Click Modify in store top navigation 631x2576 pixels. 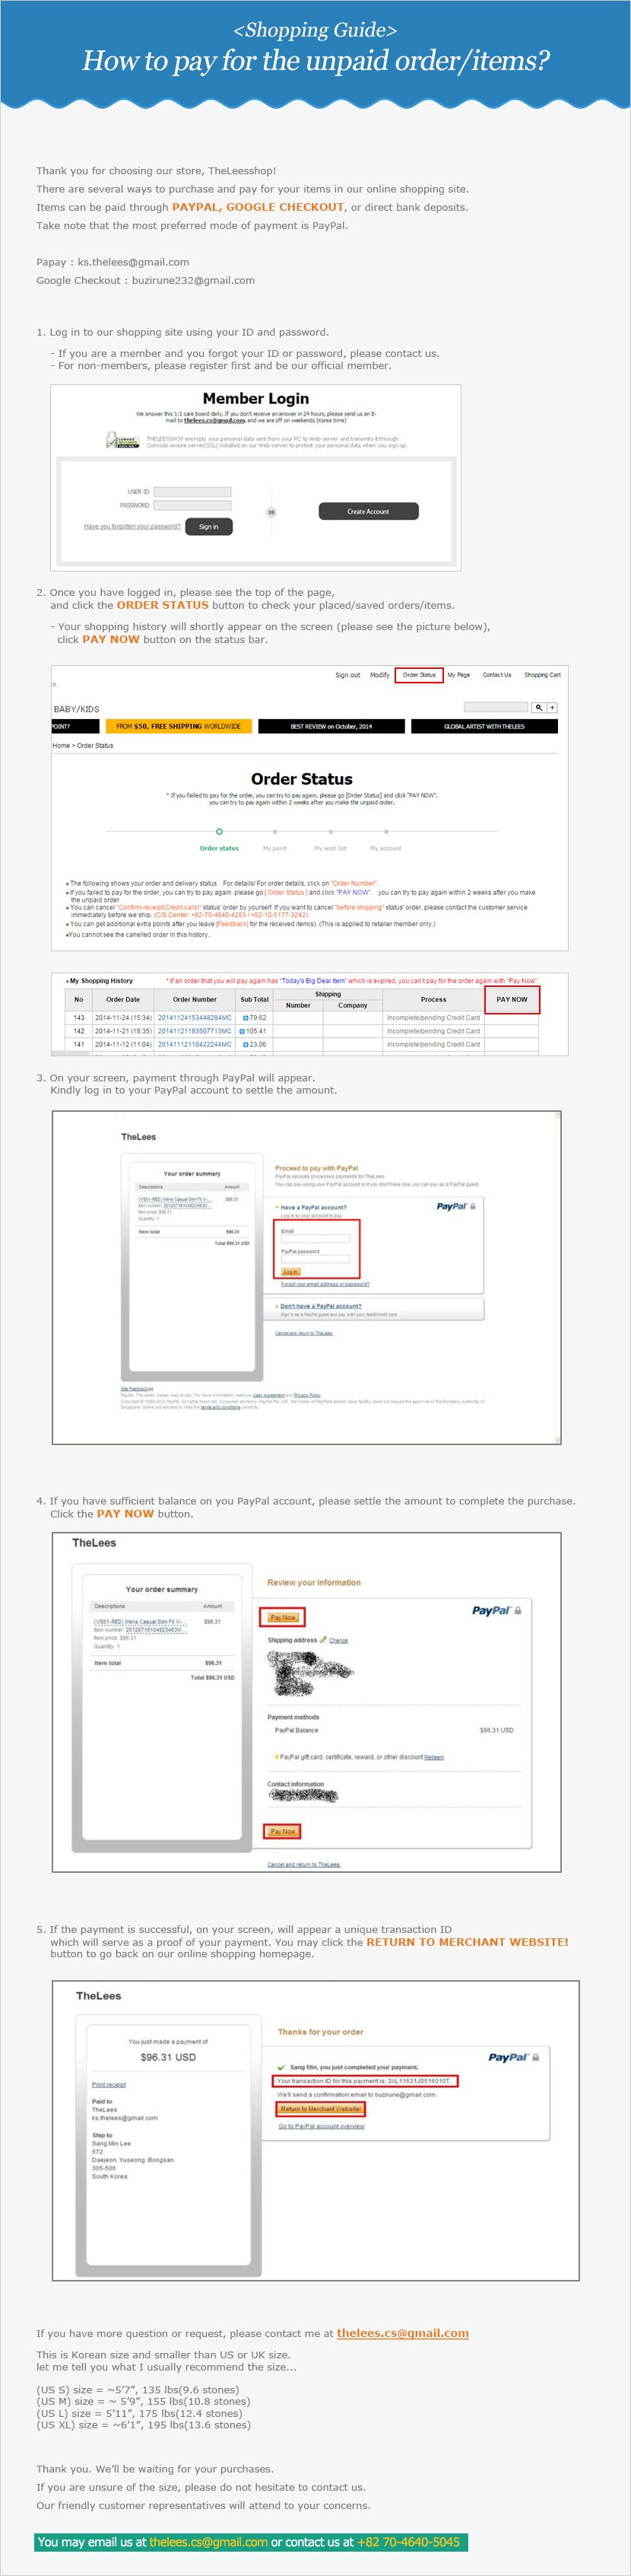pos(379,675)
